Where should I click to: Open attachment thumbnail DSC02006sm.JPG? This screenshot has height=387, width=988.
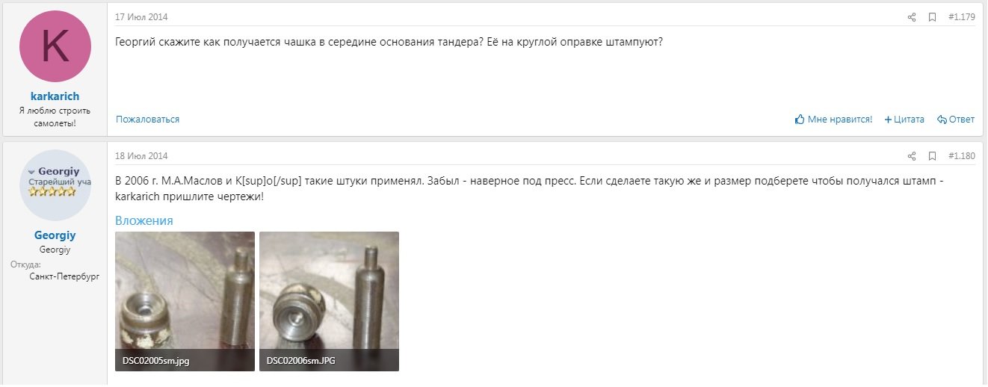coord(329,301)
